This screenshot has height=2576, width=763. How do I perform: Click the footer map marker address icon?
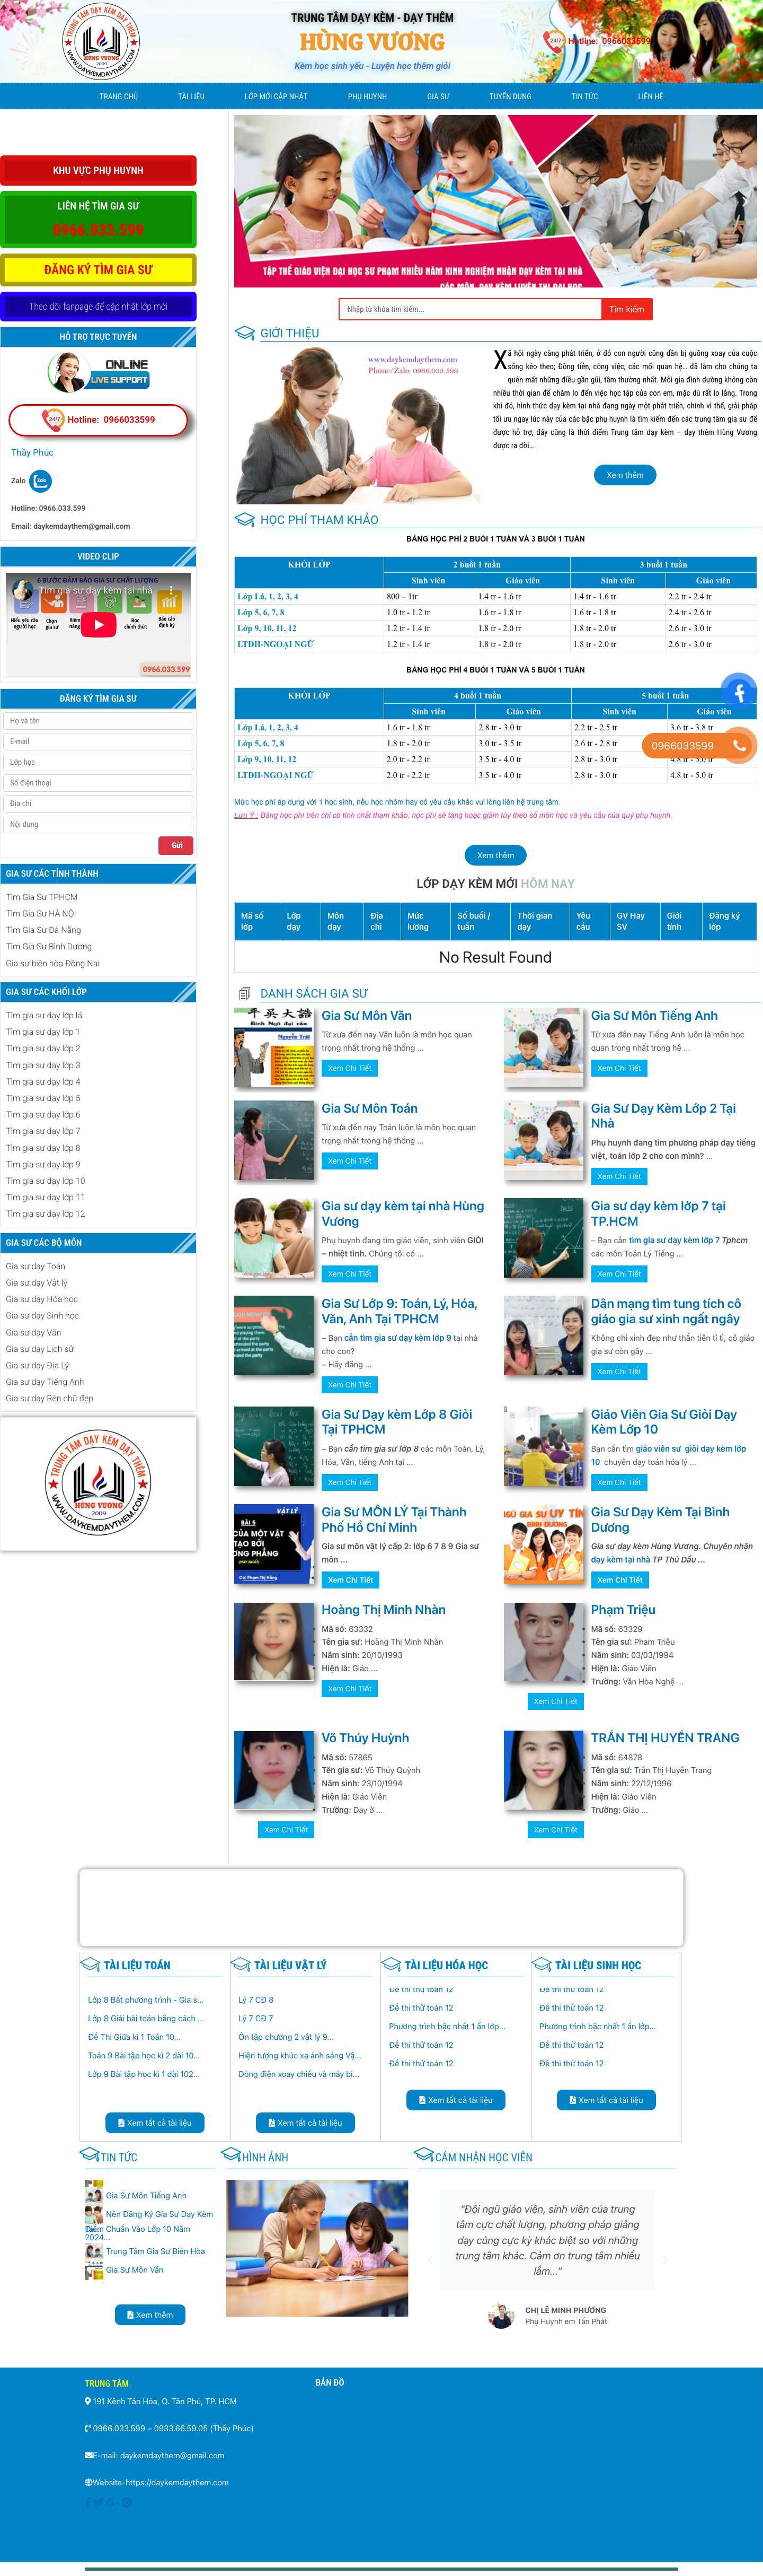(88, 2401)
